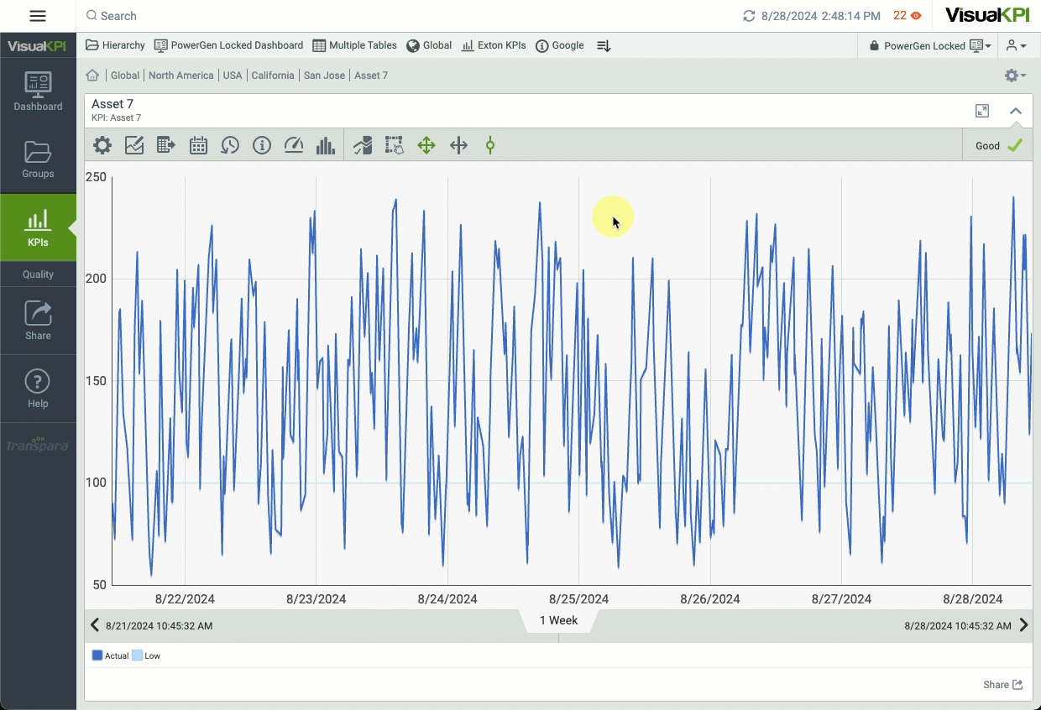Select Asset 7 in the breadcrumb
The height and width of the screenshot is (710, 1041).
pyautogui.click(x=371, y=76)
